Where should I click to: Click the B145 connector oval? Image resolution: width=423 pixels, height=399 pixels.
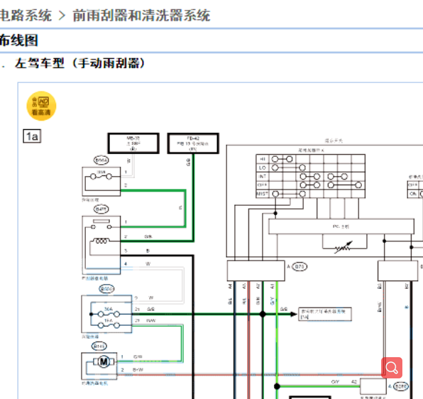[x=99, y=346]
